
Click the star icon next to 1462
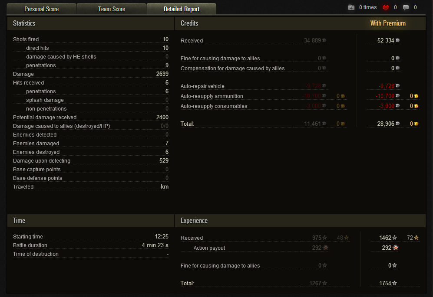(x=395, y=238)
